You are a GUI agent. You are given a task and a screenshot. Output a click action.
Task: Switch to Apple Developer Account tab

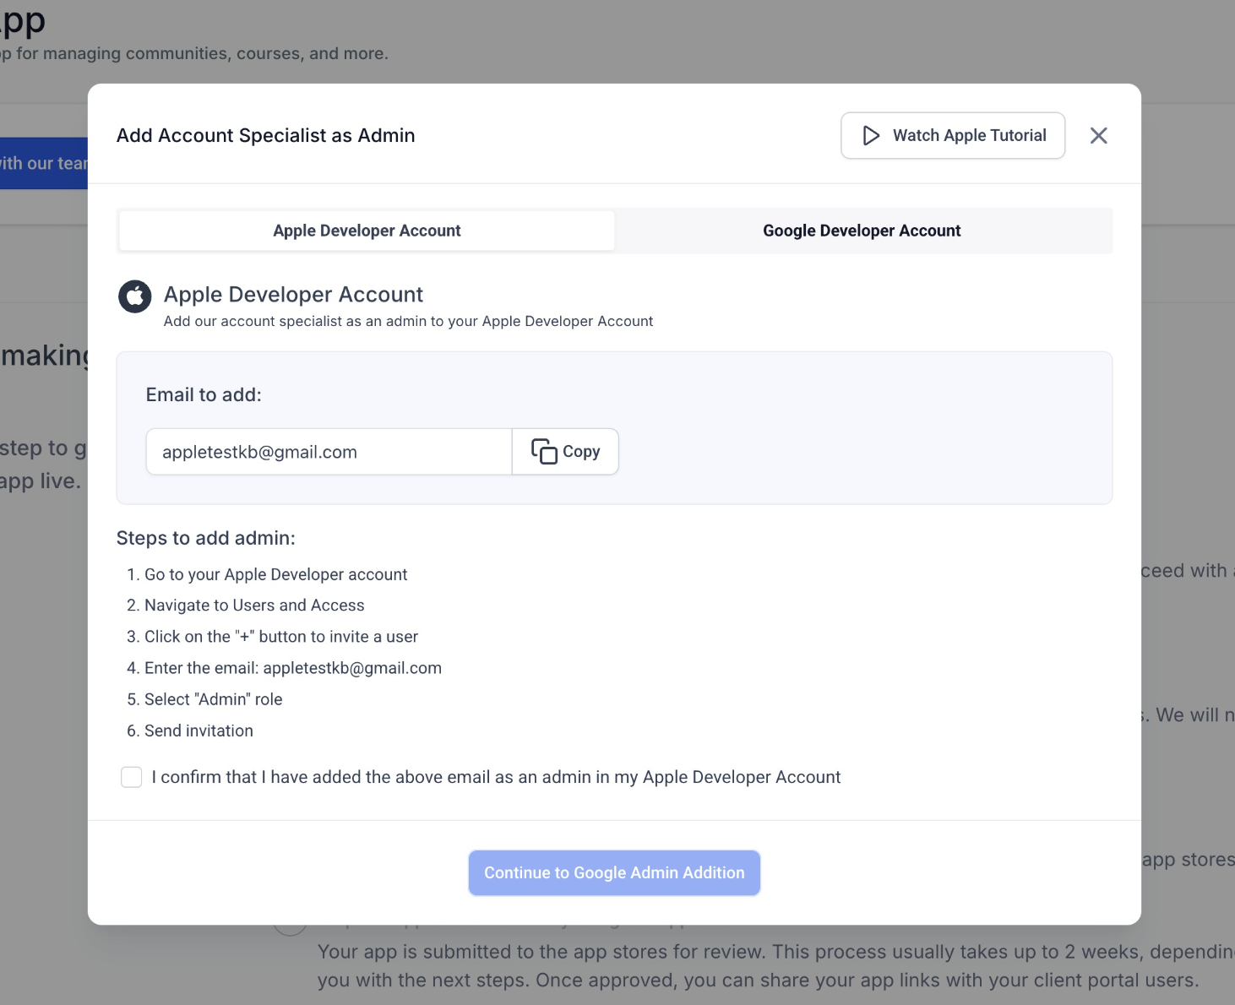(x=367, y=231)
